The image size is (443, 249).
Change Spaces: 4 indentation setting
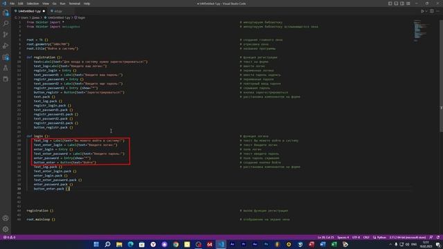pos(343,237)
